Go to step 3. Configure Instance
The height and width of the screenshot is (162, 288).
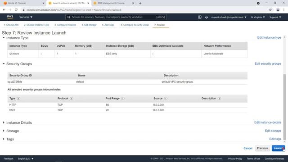(65, 25)
